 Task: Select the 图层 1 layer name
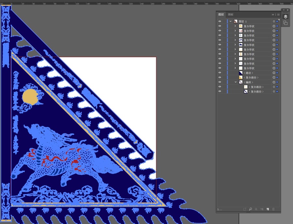click(243, 21)
